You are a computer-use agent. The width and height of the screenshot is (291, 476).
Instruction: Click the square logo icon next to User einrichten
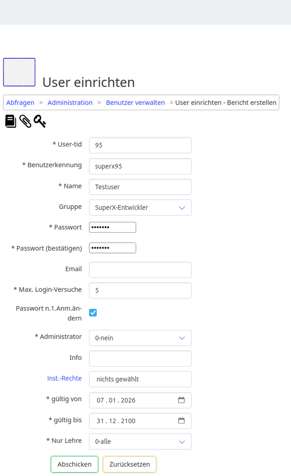coord(19,72)
